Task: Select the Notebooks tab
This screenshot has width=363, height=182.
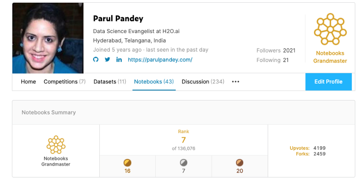Action: pos(154,81)
